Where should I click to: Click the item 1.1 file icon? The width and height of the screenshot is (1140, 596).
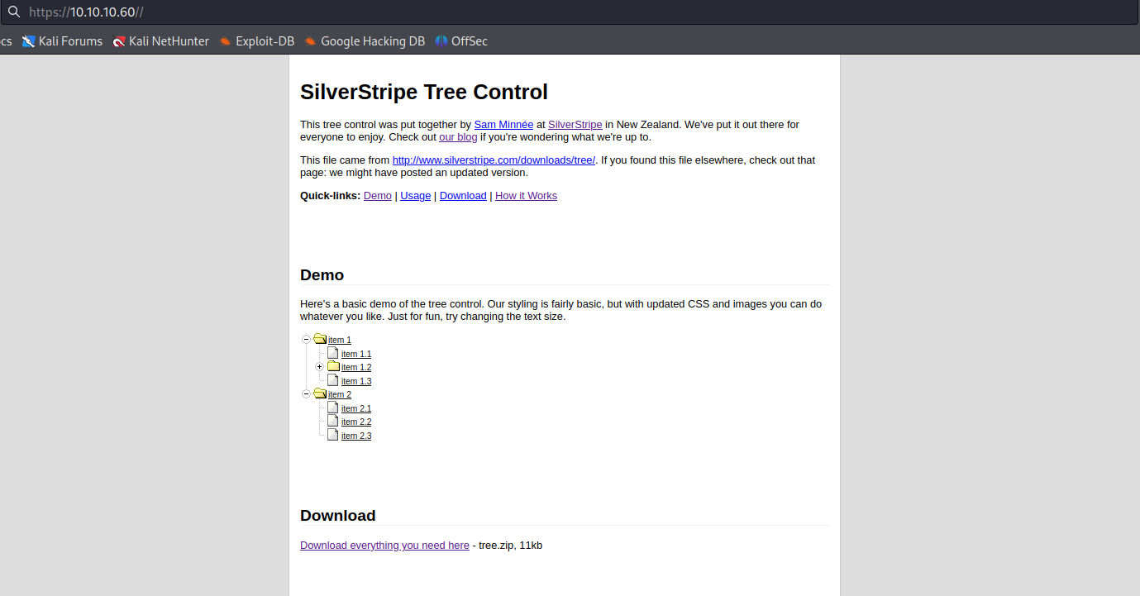click(332, 353)
